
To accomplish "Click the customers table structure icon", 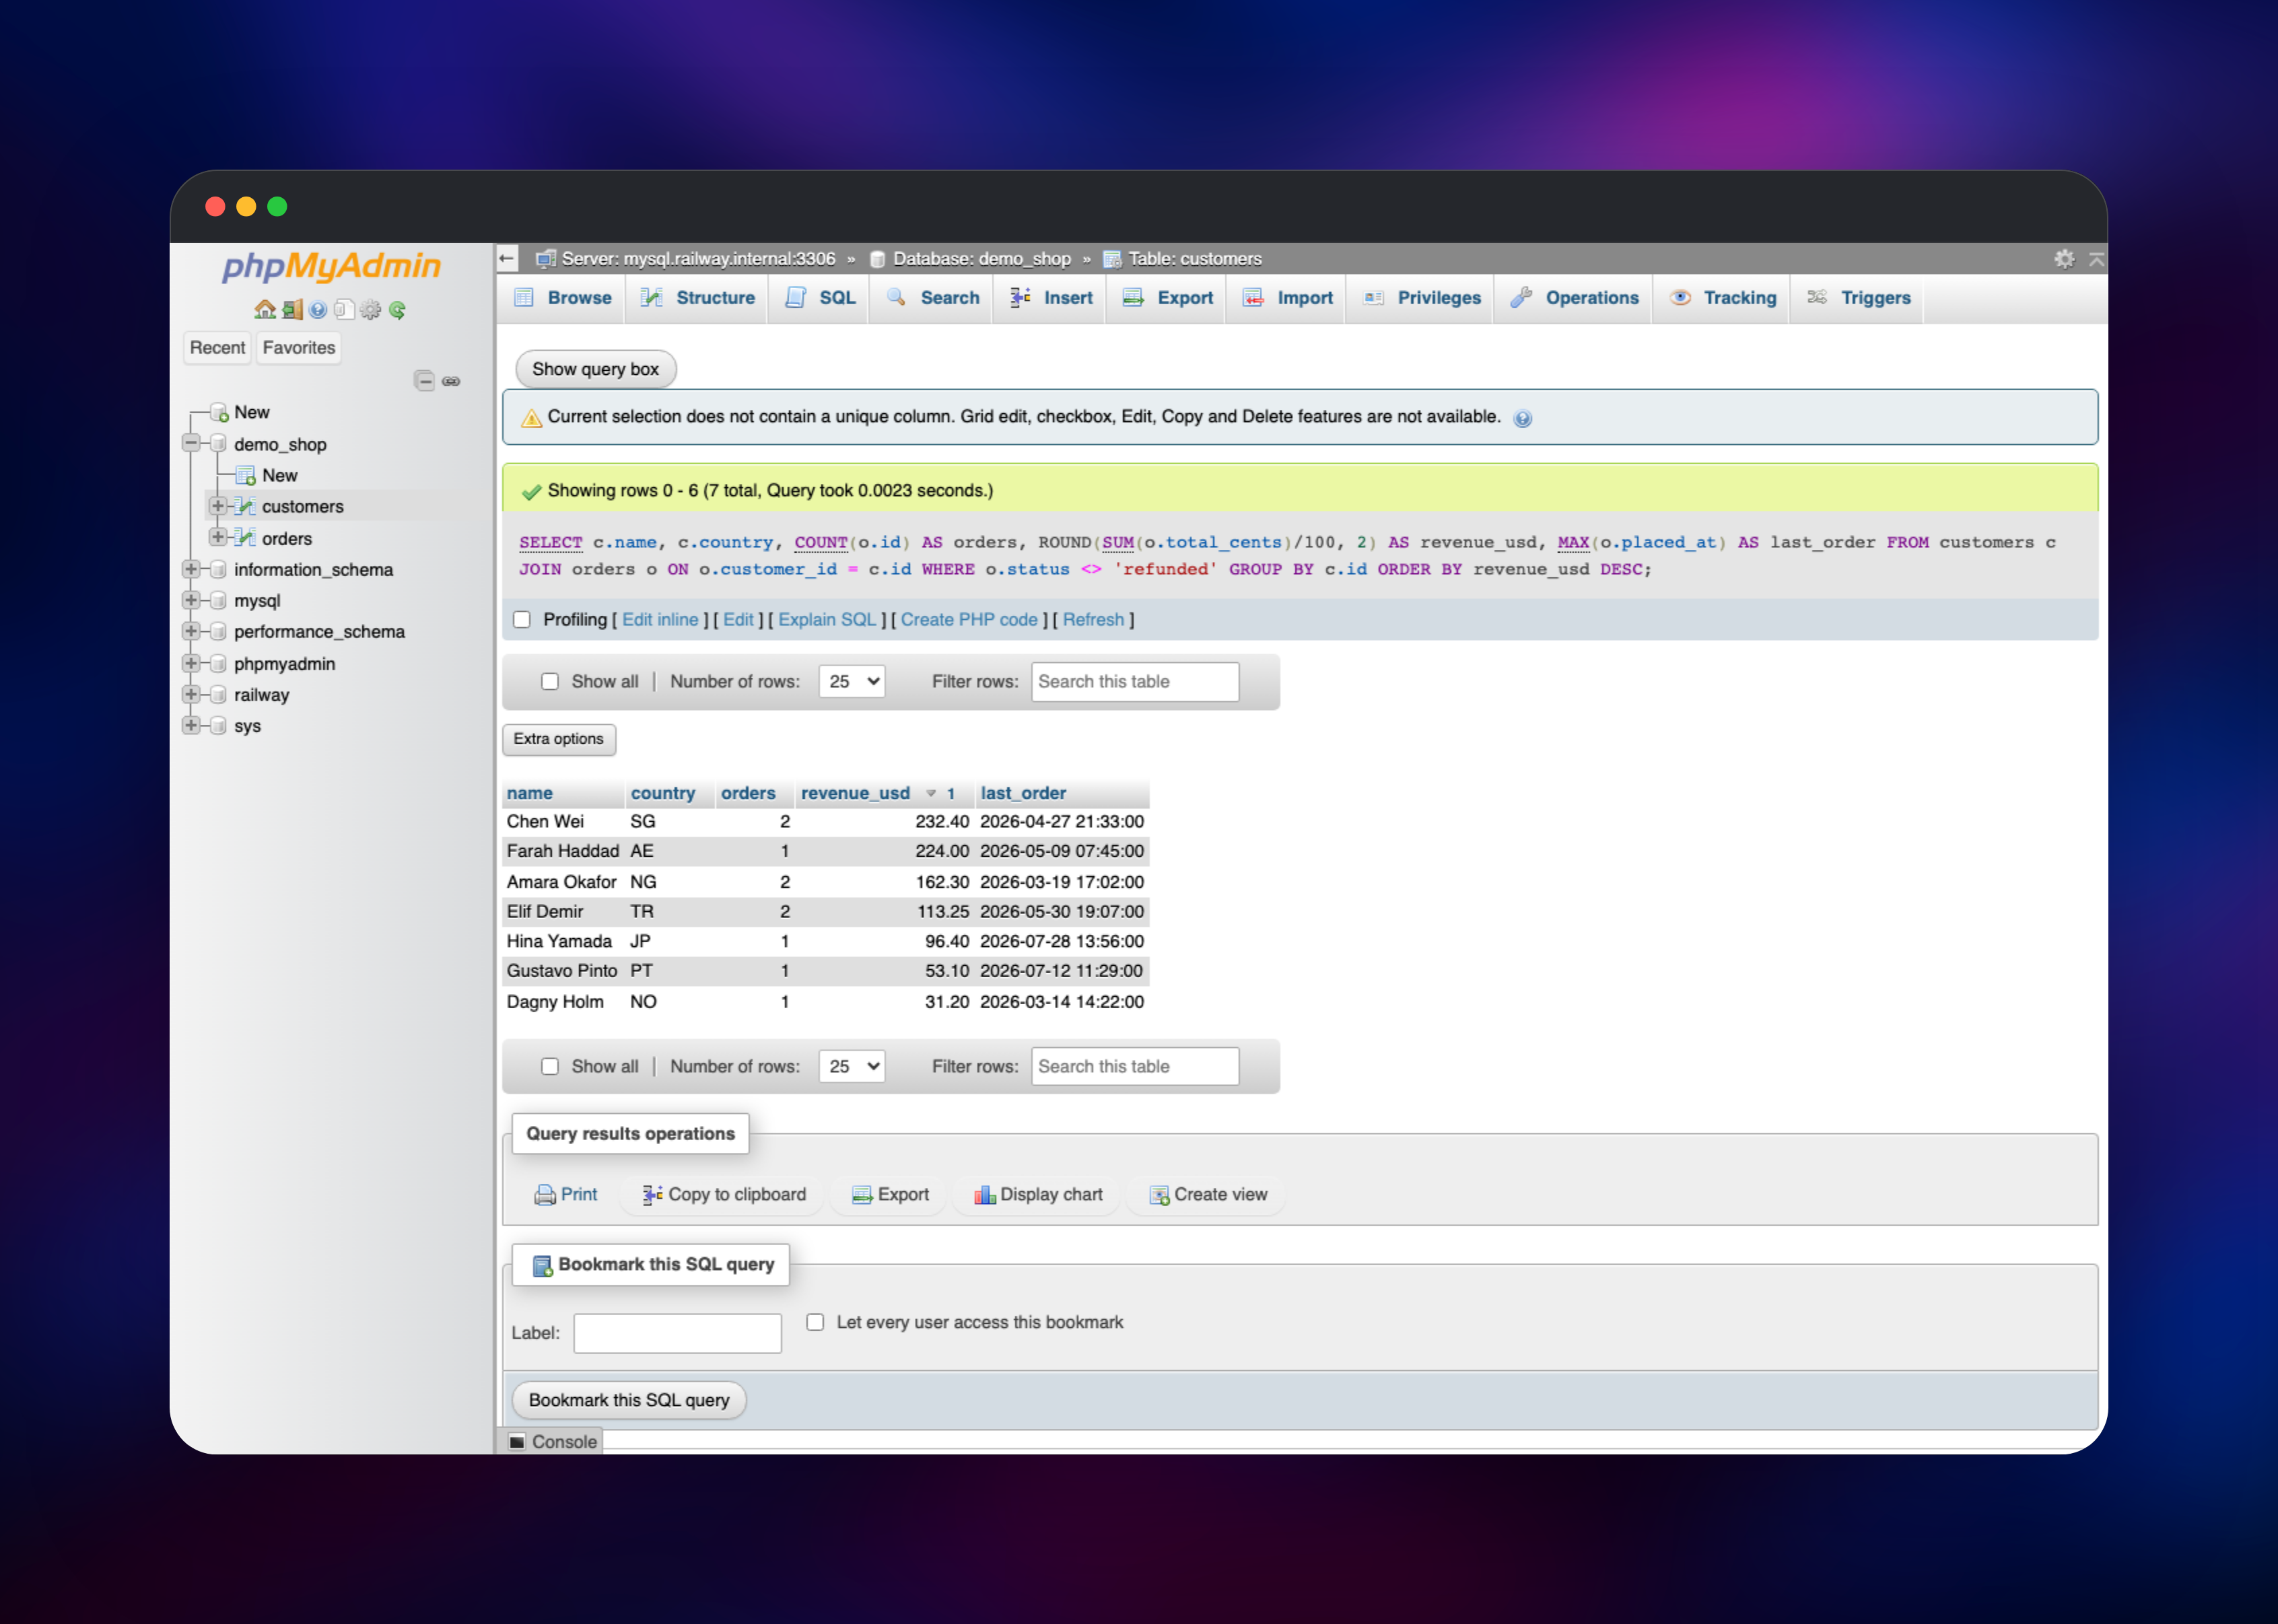I will [x=246, y=506].
